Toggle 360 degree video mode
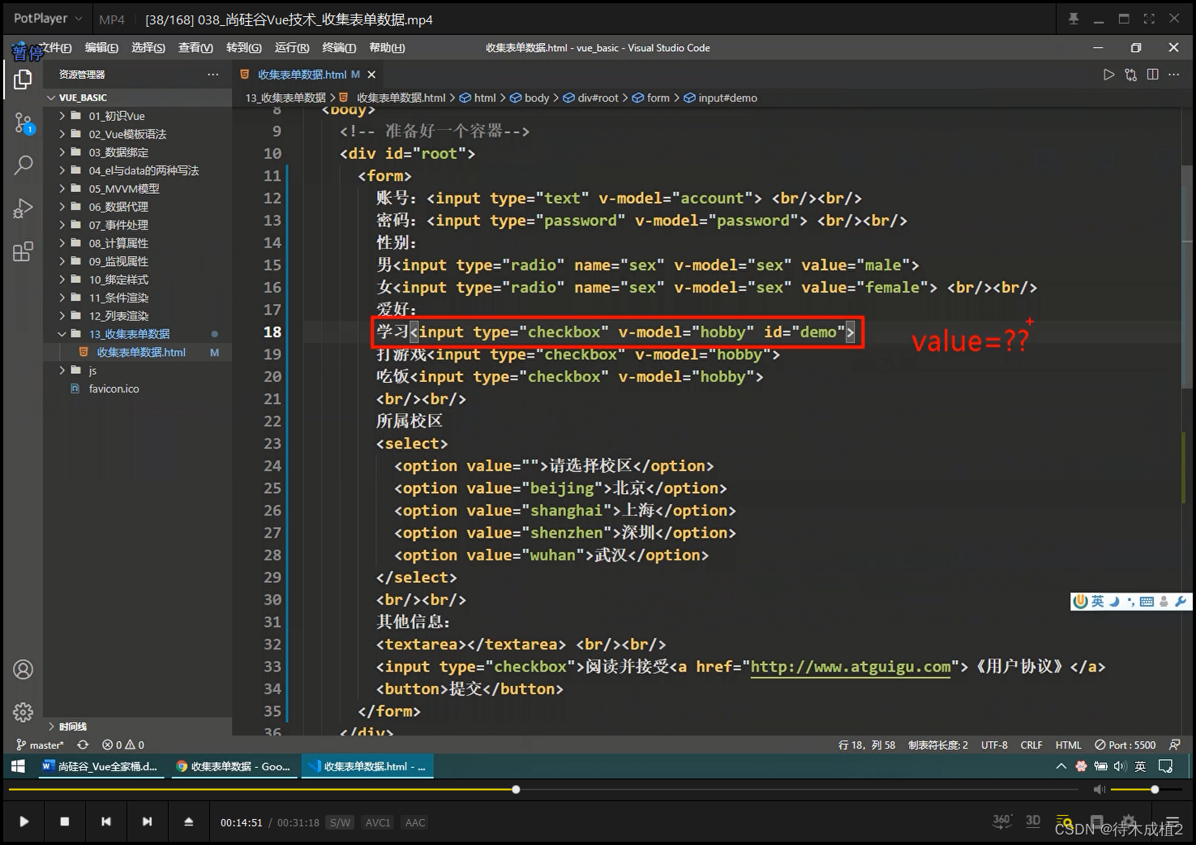Screen dimensions: 1196x845 (x=1002, y=821)
